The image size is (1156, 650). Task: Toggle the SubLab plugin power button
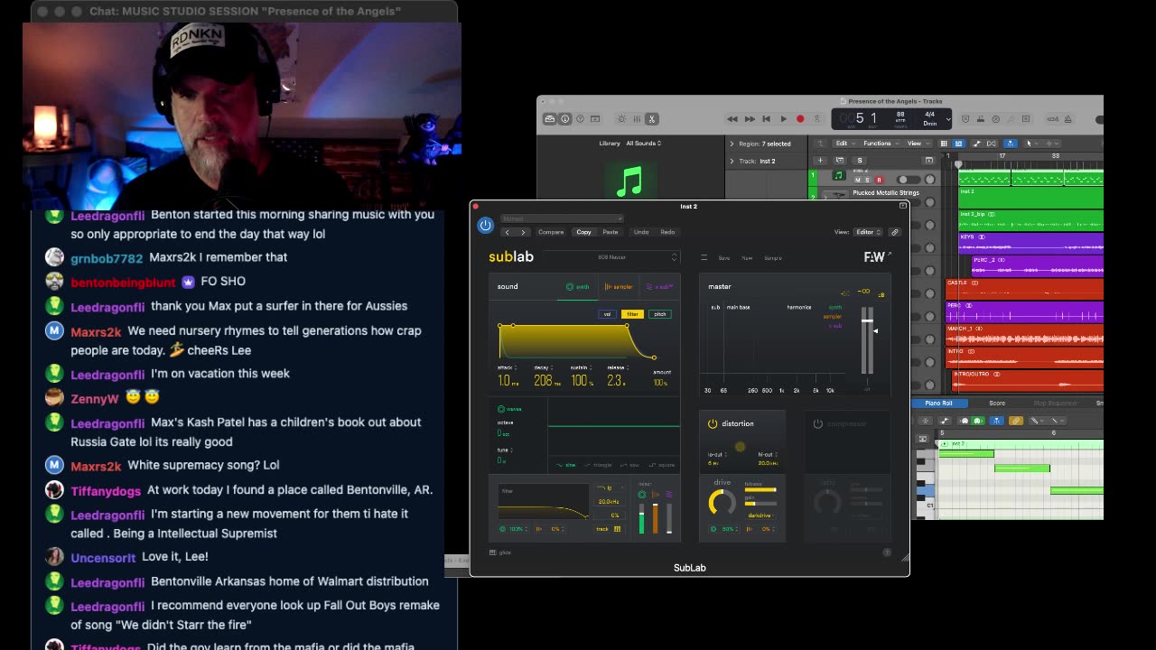[485, 225]
